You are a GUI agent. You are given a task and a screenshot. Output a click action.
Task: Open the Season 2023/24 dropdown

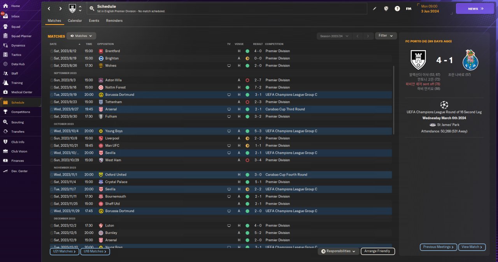point(334,36)
